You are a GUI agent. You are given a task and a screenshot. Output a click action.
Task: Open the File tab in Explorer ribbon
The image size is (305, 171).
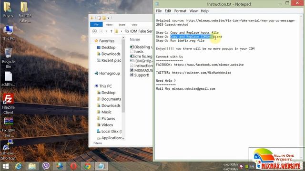pos(96,24)
